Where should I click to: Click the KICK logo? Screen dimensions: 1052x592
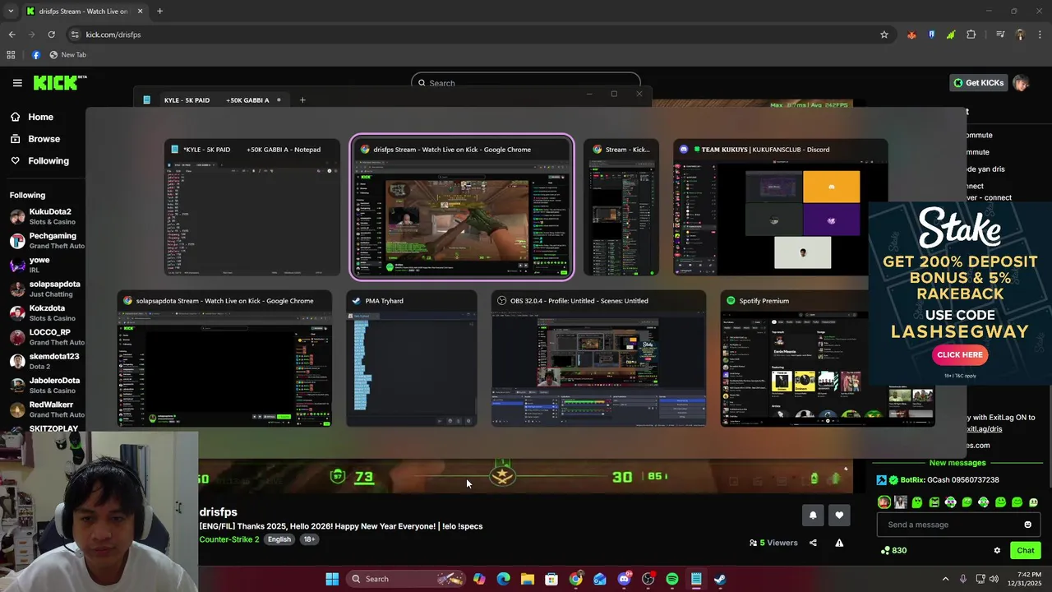[x=59, y=82]
